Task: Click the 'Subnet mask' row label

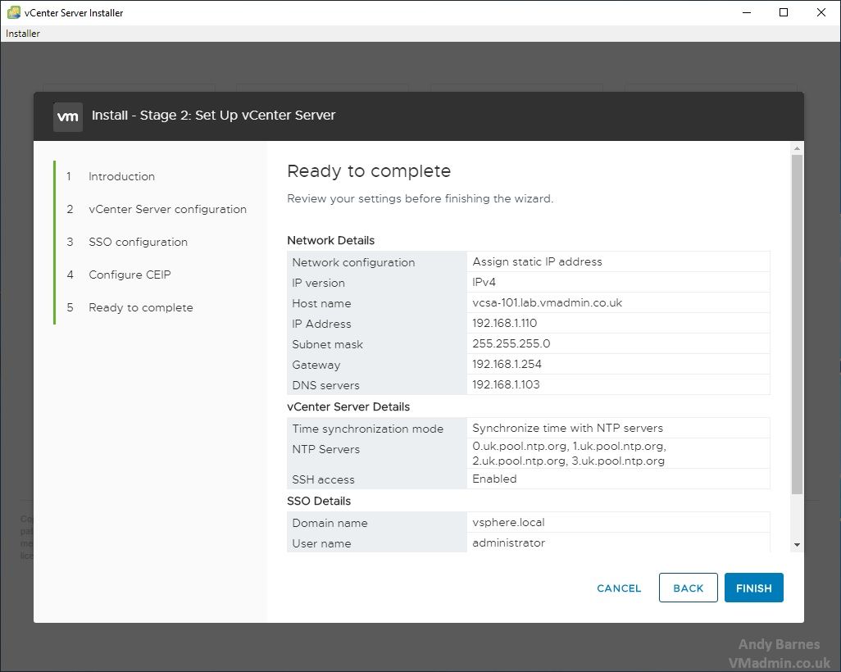Action: click(x=328, y=343)
